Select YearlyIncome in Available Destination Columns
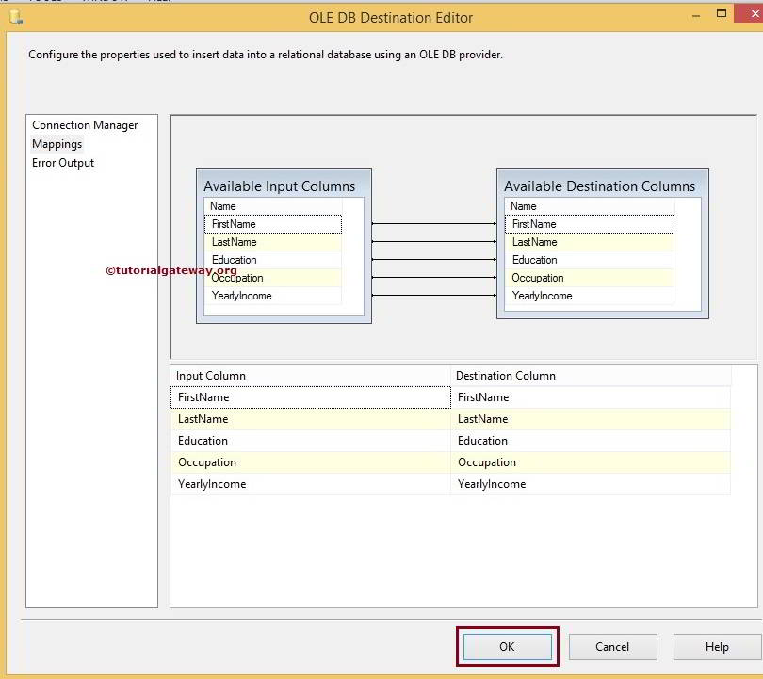This screenshot has height=679, width=763. (590, 295)
